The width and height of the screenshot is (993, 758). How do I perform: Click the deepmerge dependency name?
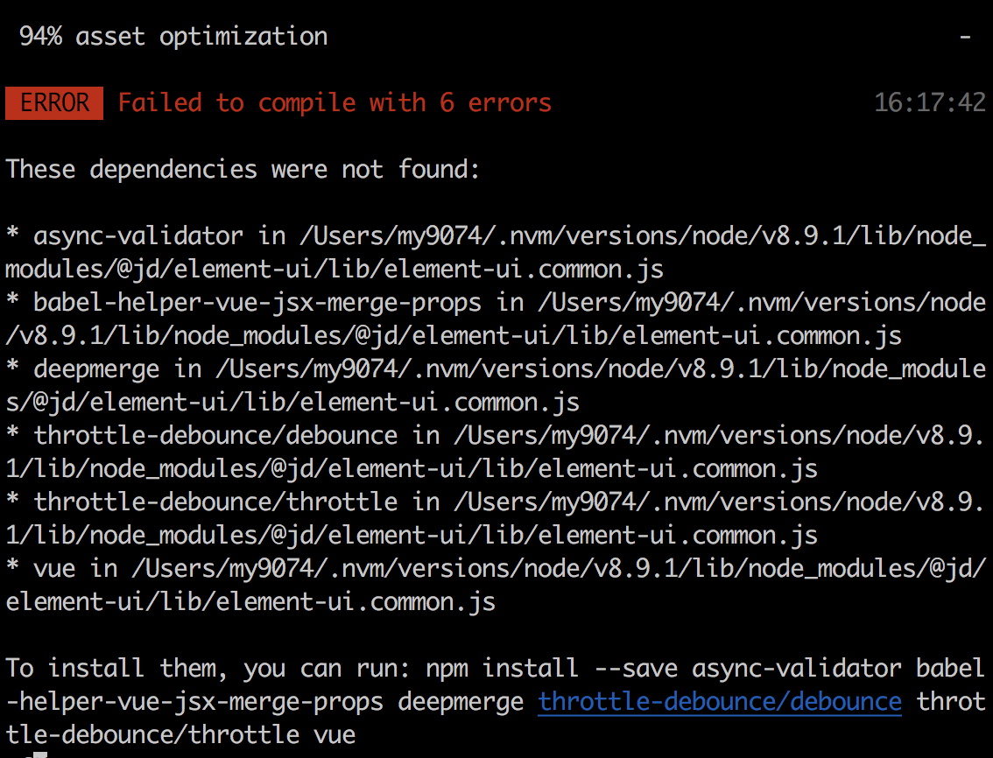(x=96, y=369)
